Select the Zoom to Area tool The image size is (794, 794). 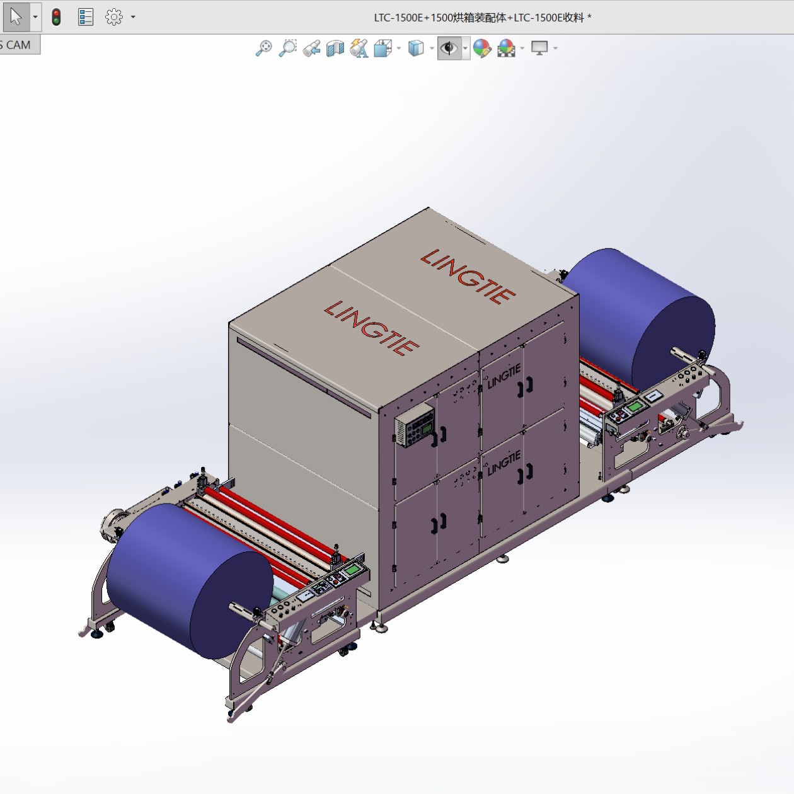[x=287, y=48]
